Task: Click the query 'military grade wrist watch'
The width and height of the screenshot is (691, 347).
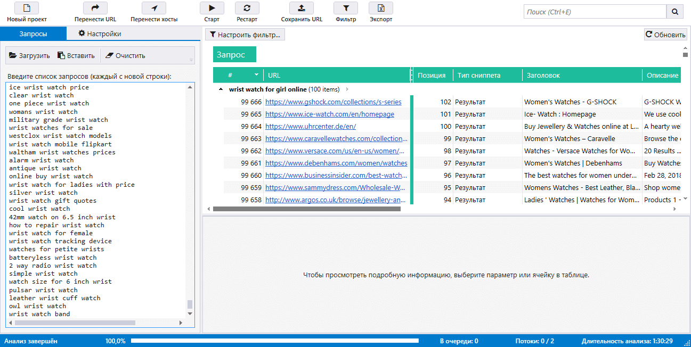Action: [x=59, y=120]
